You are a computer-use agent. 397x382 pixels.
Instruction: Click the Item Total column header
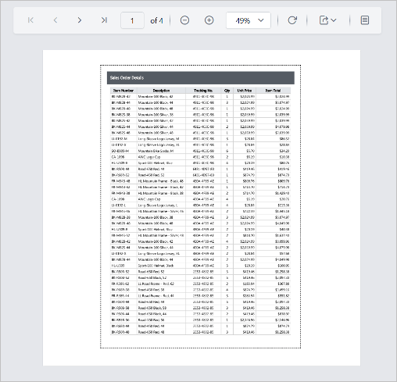[x=273, y=91]
